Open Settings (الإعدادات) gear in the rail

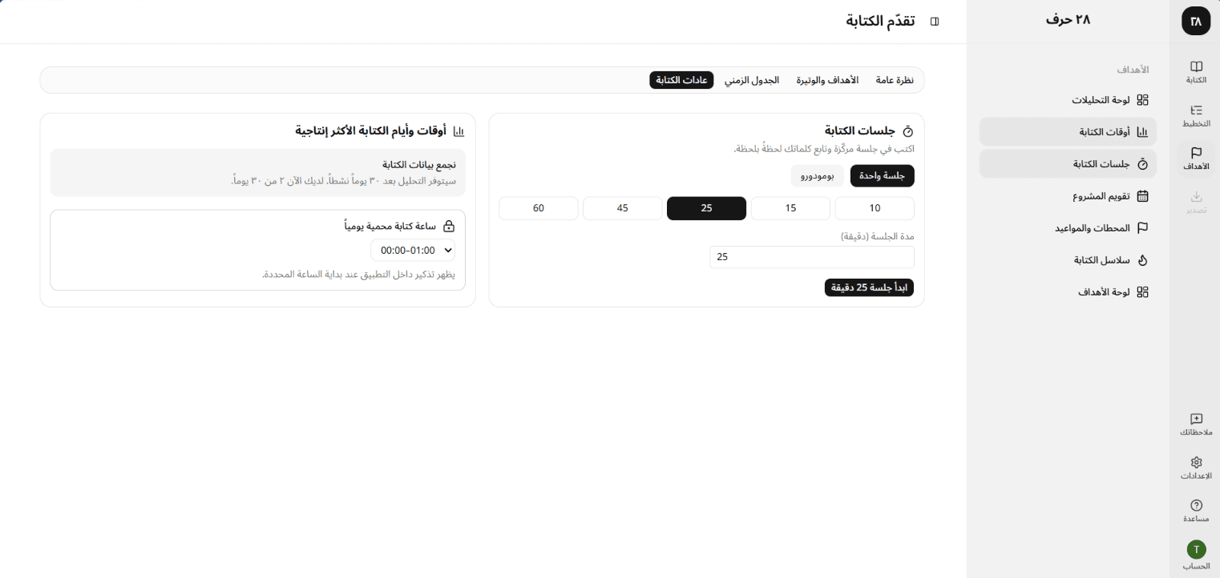point(1196,468)
